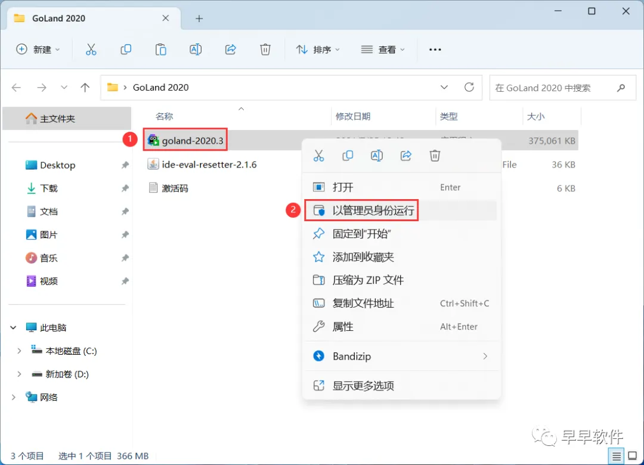This screenshot has width=644, height=465.
Task: Open the 新建 dropdown menu
Action: (38, 49)
